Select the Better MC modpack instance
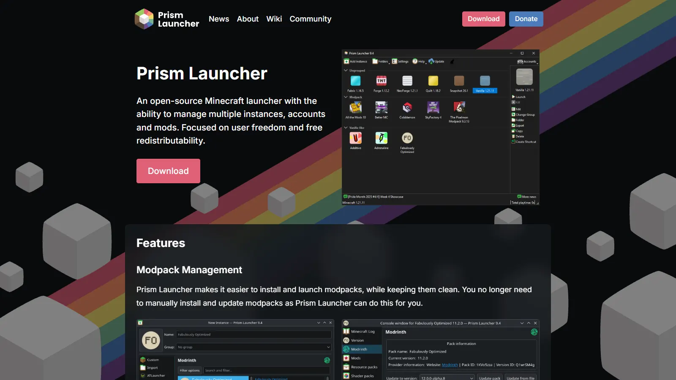676x380 pixels. pyautogui.click(x=382, y=107)
